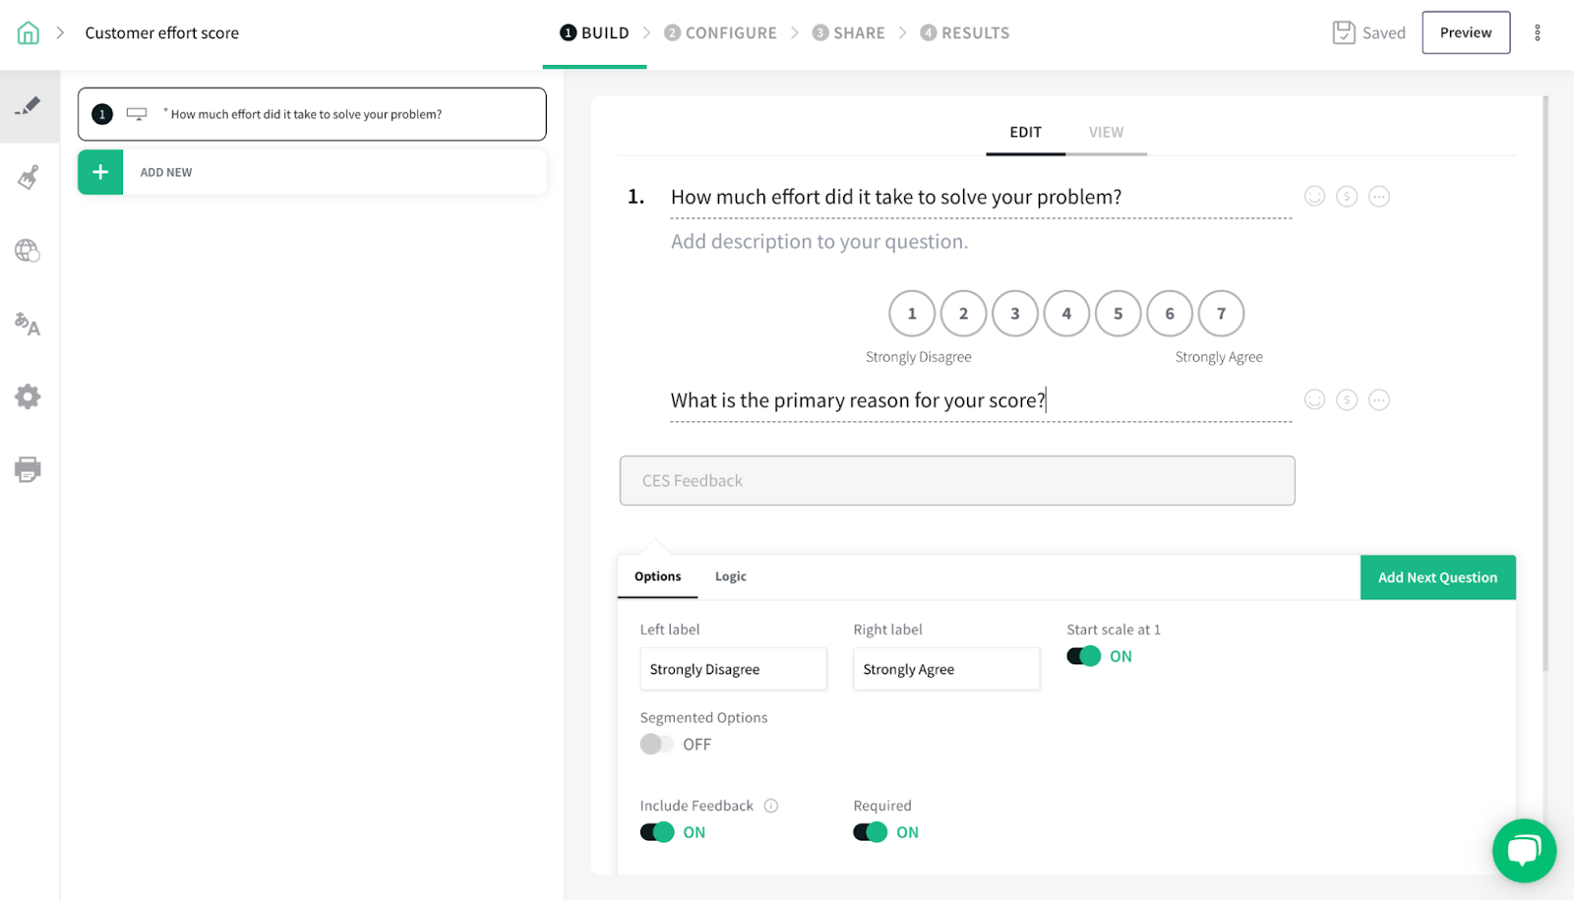Switch to the Logic tab

[x=730, y=576]
